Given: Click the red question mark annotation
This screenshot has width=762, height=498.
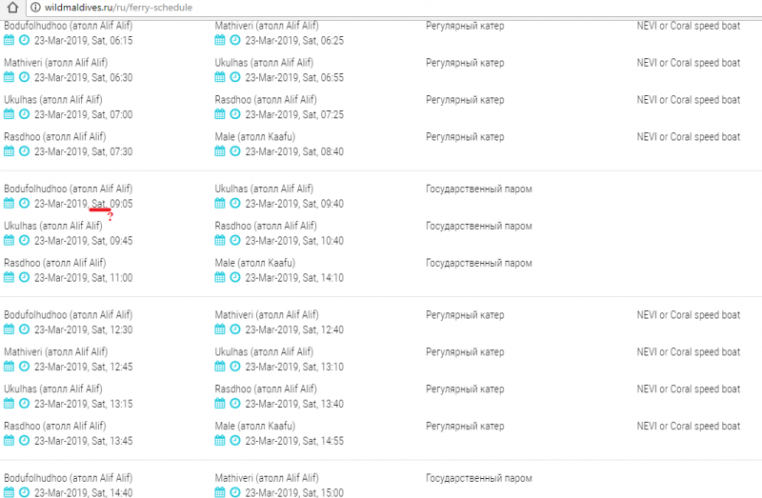Looking at the screenshot, I should (110, 218).
